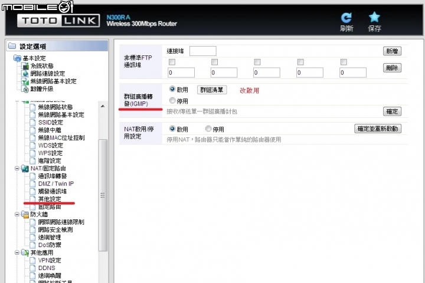425x283 pixels.
Task: Open the 設定選項 folder icon
Action: [x=12, y=46]
